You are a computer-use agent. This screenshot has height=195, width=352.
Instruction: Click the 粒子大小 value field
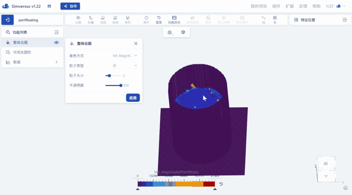130,76
